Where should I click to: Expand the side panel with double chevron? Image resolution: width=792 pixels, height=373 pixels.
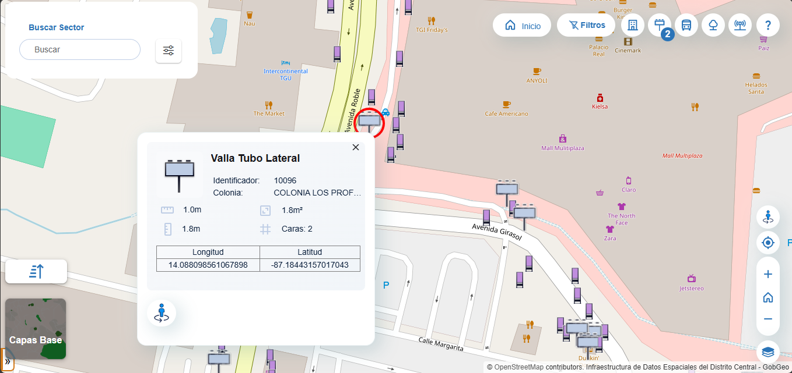pyautogui.click(x=8, y=361)
